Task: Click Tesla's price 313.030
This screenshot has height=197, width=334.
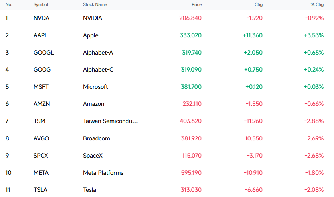Action: [191, 190]
